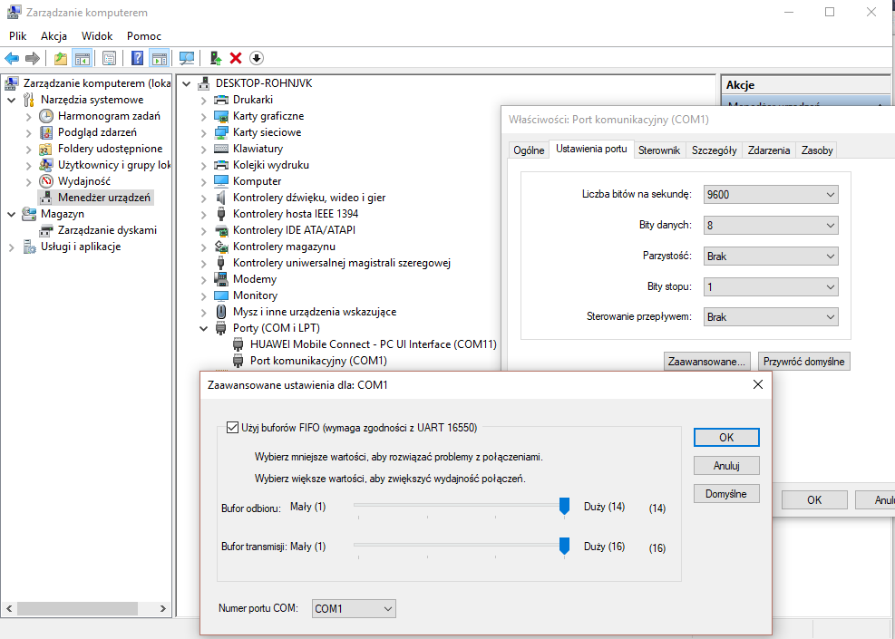
Task: Select Foldery udostępnione in the left tree
Action: (110, 149)
